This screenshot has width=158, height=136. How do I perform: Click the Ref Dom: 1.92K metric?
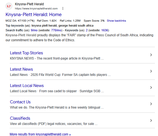(47, 21)
